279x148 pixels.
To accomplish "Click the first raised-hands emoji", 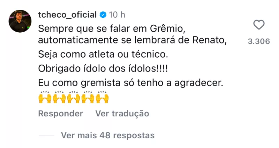I will click(45, 97).
